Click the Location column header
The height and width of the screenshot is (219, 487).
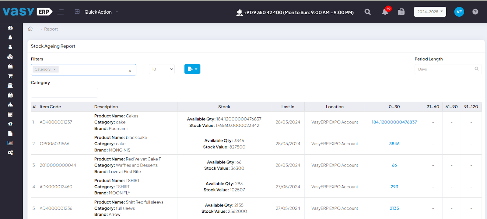click(335, 107)
